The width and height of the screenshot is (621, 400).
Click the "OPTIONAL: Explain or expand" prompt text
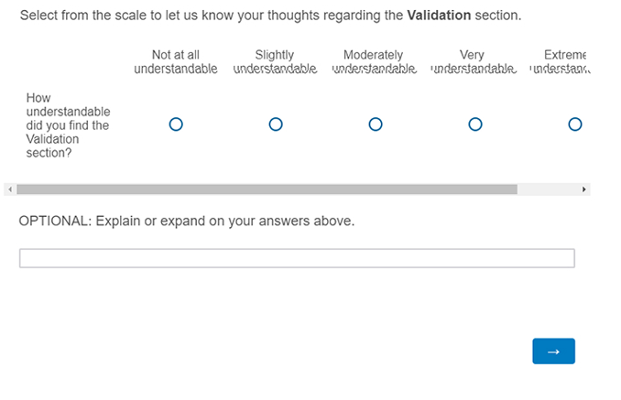186,221
